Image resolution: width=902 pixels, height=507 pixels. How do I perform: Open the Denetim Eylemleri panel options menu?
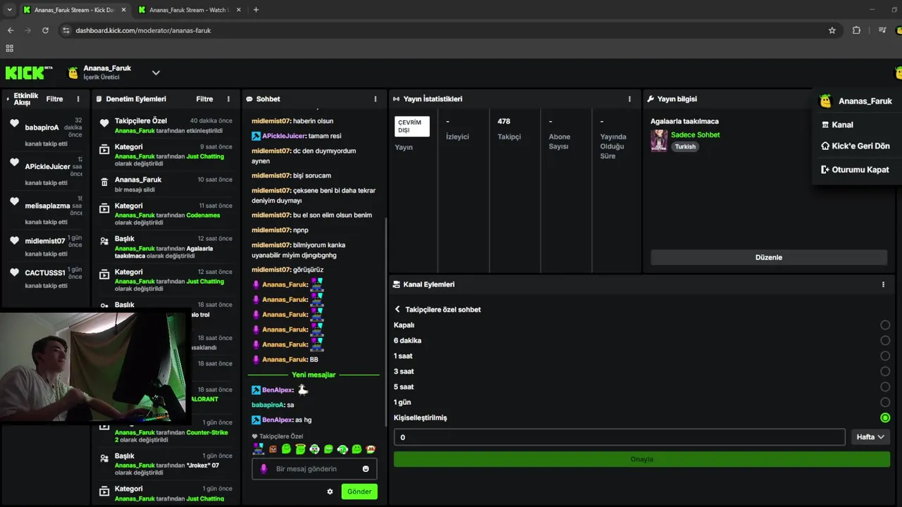228,99
